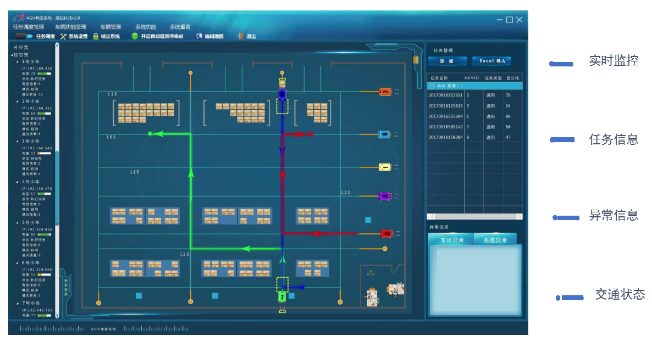
Task: Collapse the 拉空筐 tree group
Action: point(12,55)
